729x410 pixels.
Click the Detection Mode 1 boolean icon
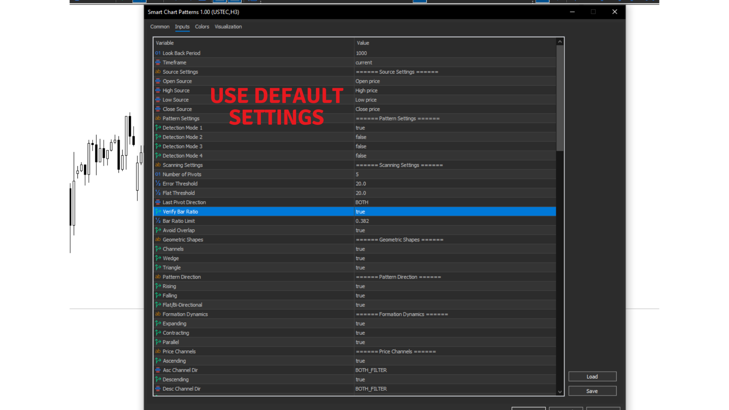(x=158, y=128)
